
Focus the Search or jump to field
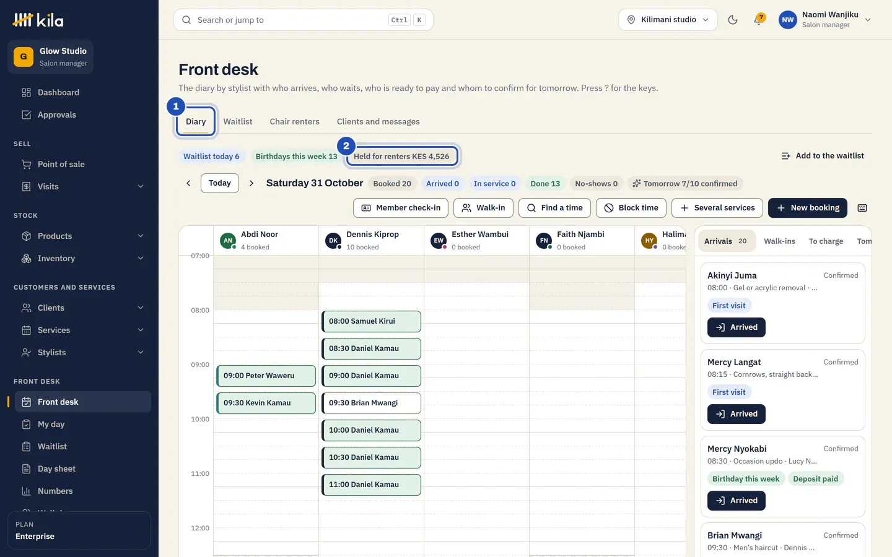304,20
